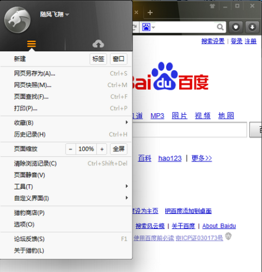Viewport: 262px width, 272px height.
Task: Open the download manager arrow icon
Action: [x=252, y=27]
